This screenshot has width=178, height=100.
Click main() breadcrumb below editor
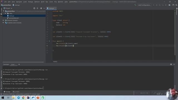[x=55, y=62]
